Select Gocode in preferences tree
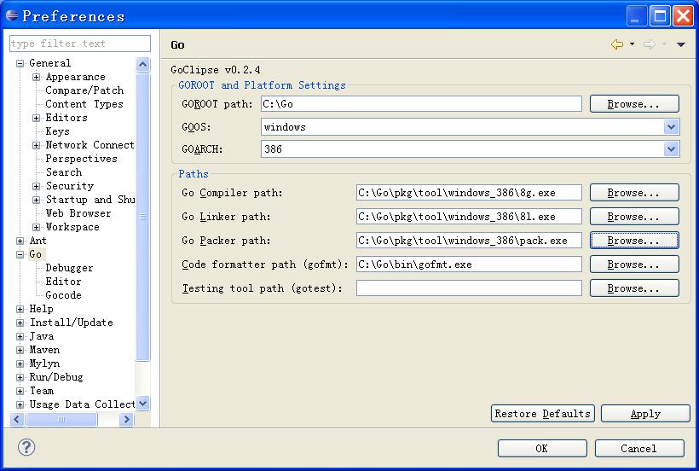Screen dimensions: 699x471 pyautogui.click(x=63, y=295)
